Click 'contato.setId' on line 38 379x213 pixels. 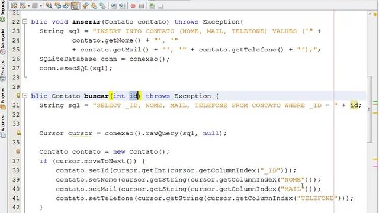tap(82, 170)
